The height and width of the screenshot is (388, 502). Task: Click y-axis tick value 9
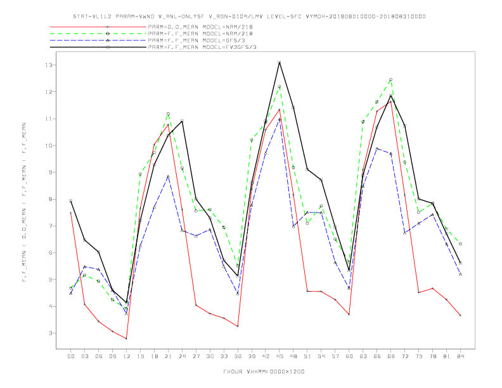[51, 172]
